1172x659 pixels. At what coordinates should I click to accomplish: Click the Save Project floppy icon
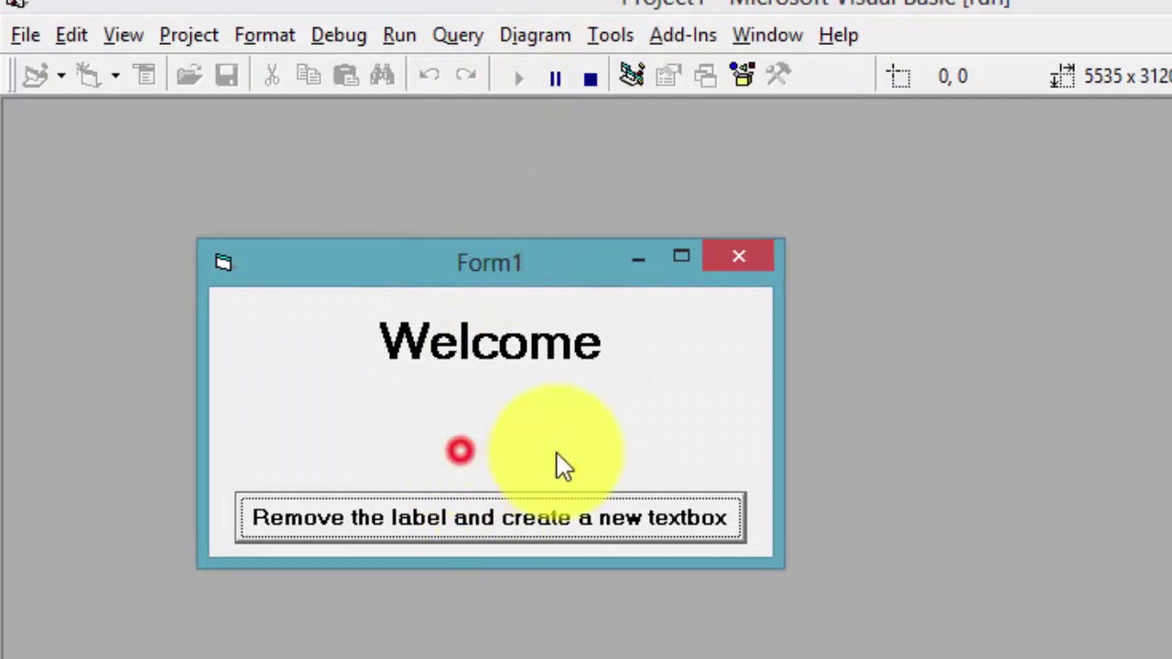[x=226, y=76]
